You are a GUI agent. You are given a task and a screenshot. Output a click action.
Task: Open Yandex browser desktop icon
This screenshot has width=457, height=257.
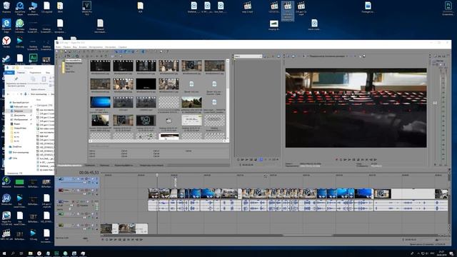click(6, 42)
